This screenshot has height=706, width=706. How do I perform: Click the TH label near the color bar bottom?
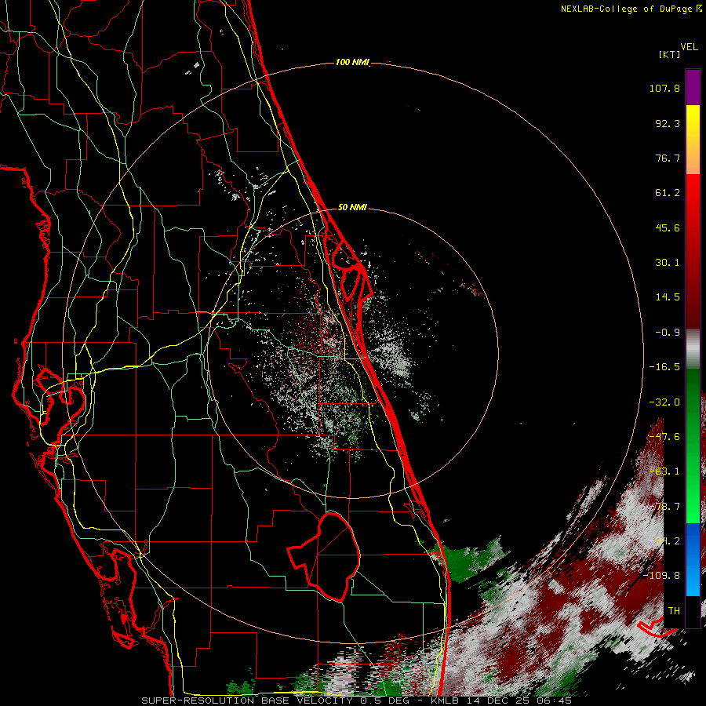point(674,611)
